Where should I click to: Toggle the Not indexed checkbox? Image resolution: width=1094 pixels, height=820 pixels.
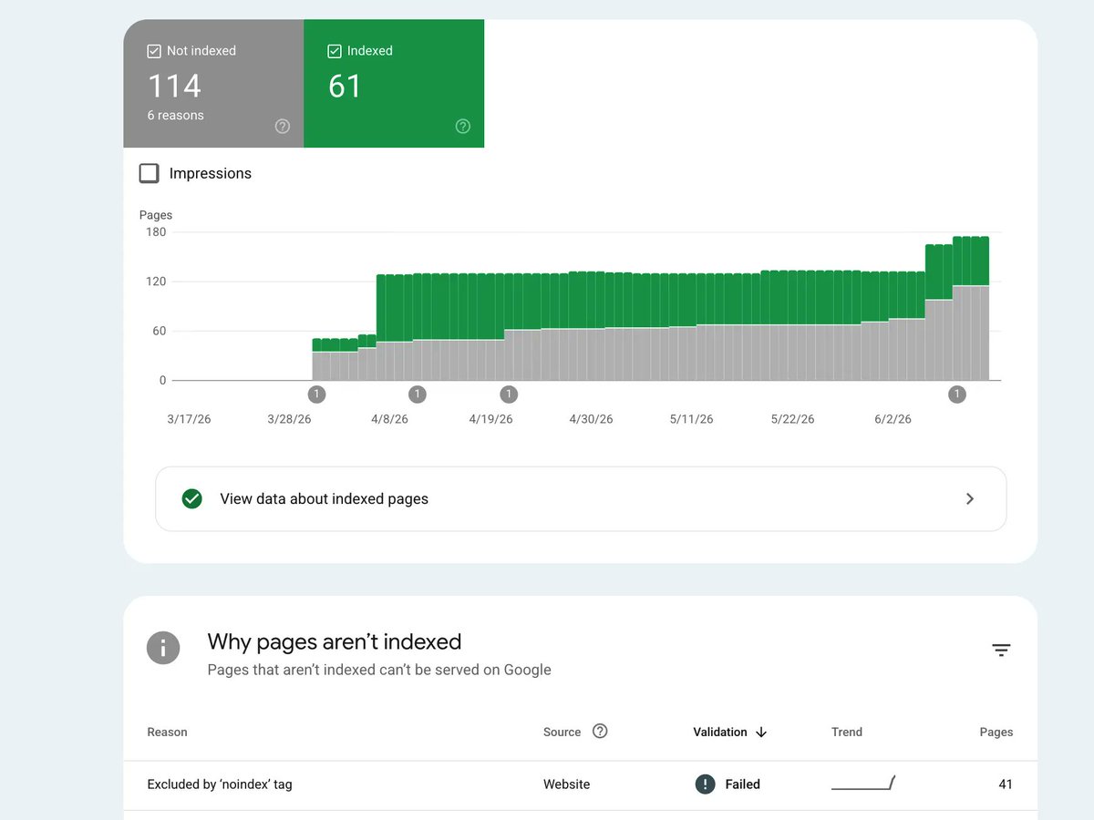pos(154,52)
